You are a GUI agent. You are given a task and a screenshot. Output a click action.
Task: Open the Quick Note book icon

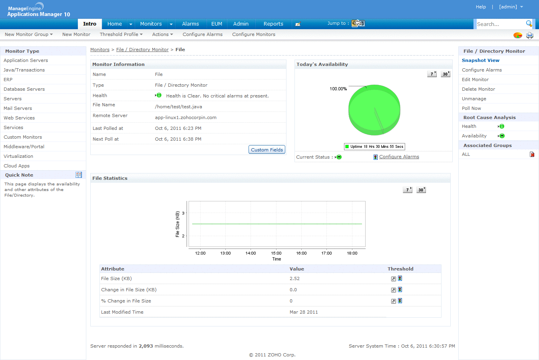tap(79, 175)
